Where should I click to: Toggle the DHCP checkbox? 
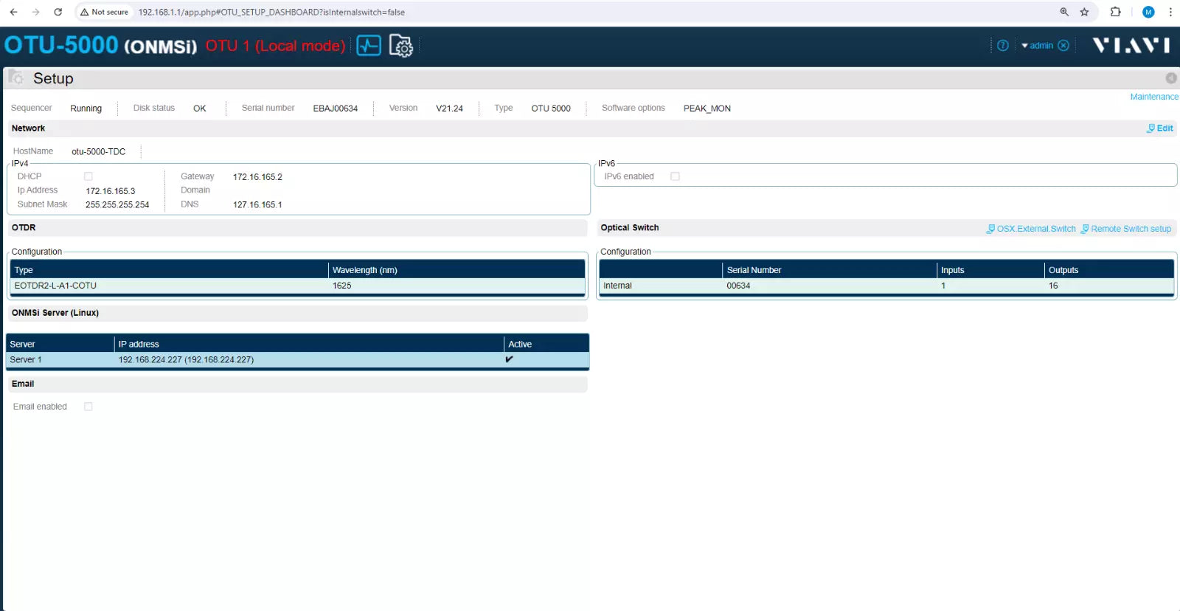point(88,176)
